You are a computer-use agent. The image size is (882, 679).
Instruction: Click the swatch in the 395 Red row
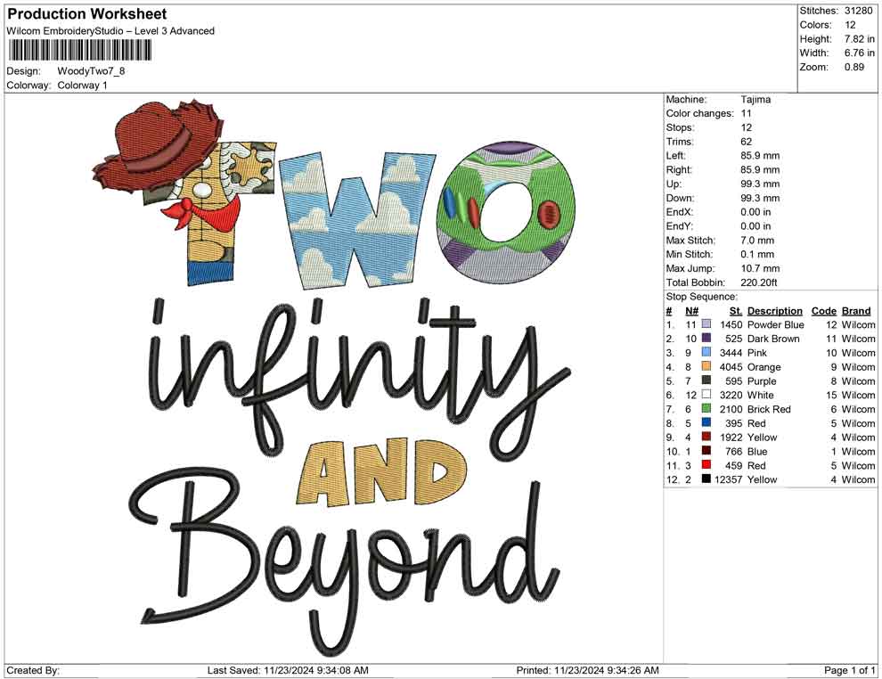(x=706, y=422)
